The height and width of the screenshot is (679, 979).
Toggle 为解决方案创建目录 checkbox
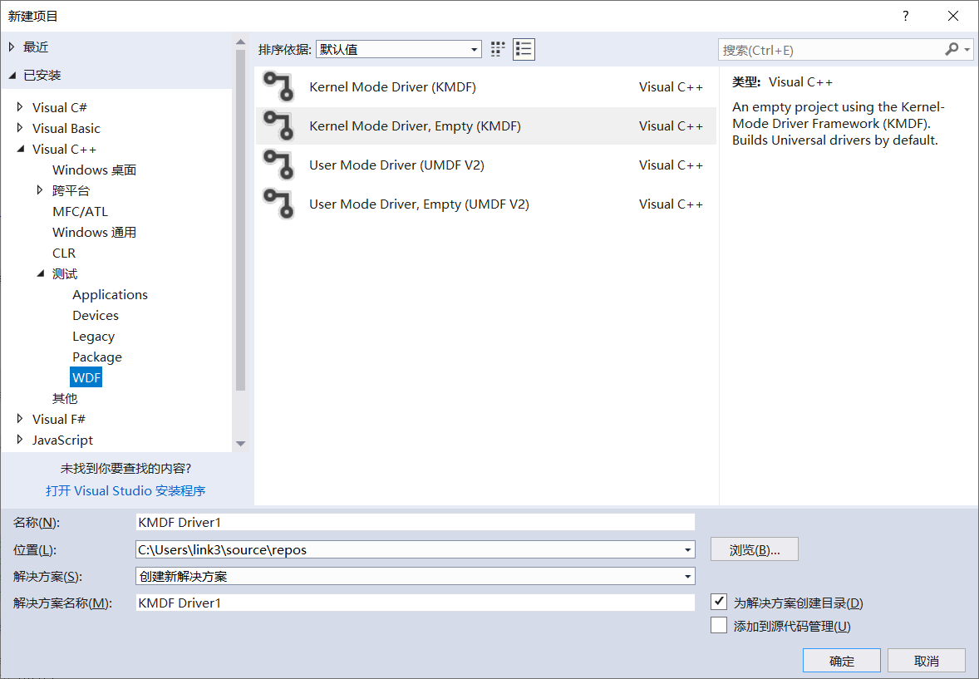719,602
